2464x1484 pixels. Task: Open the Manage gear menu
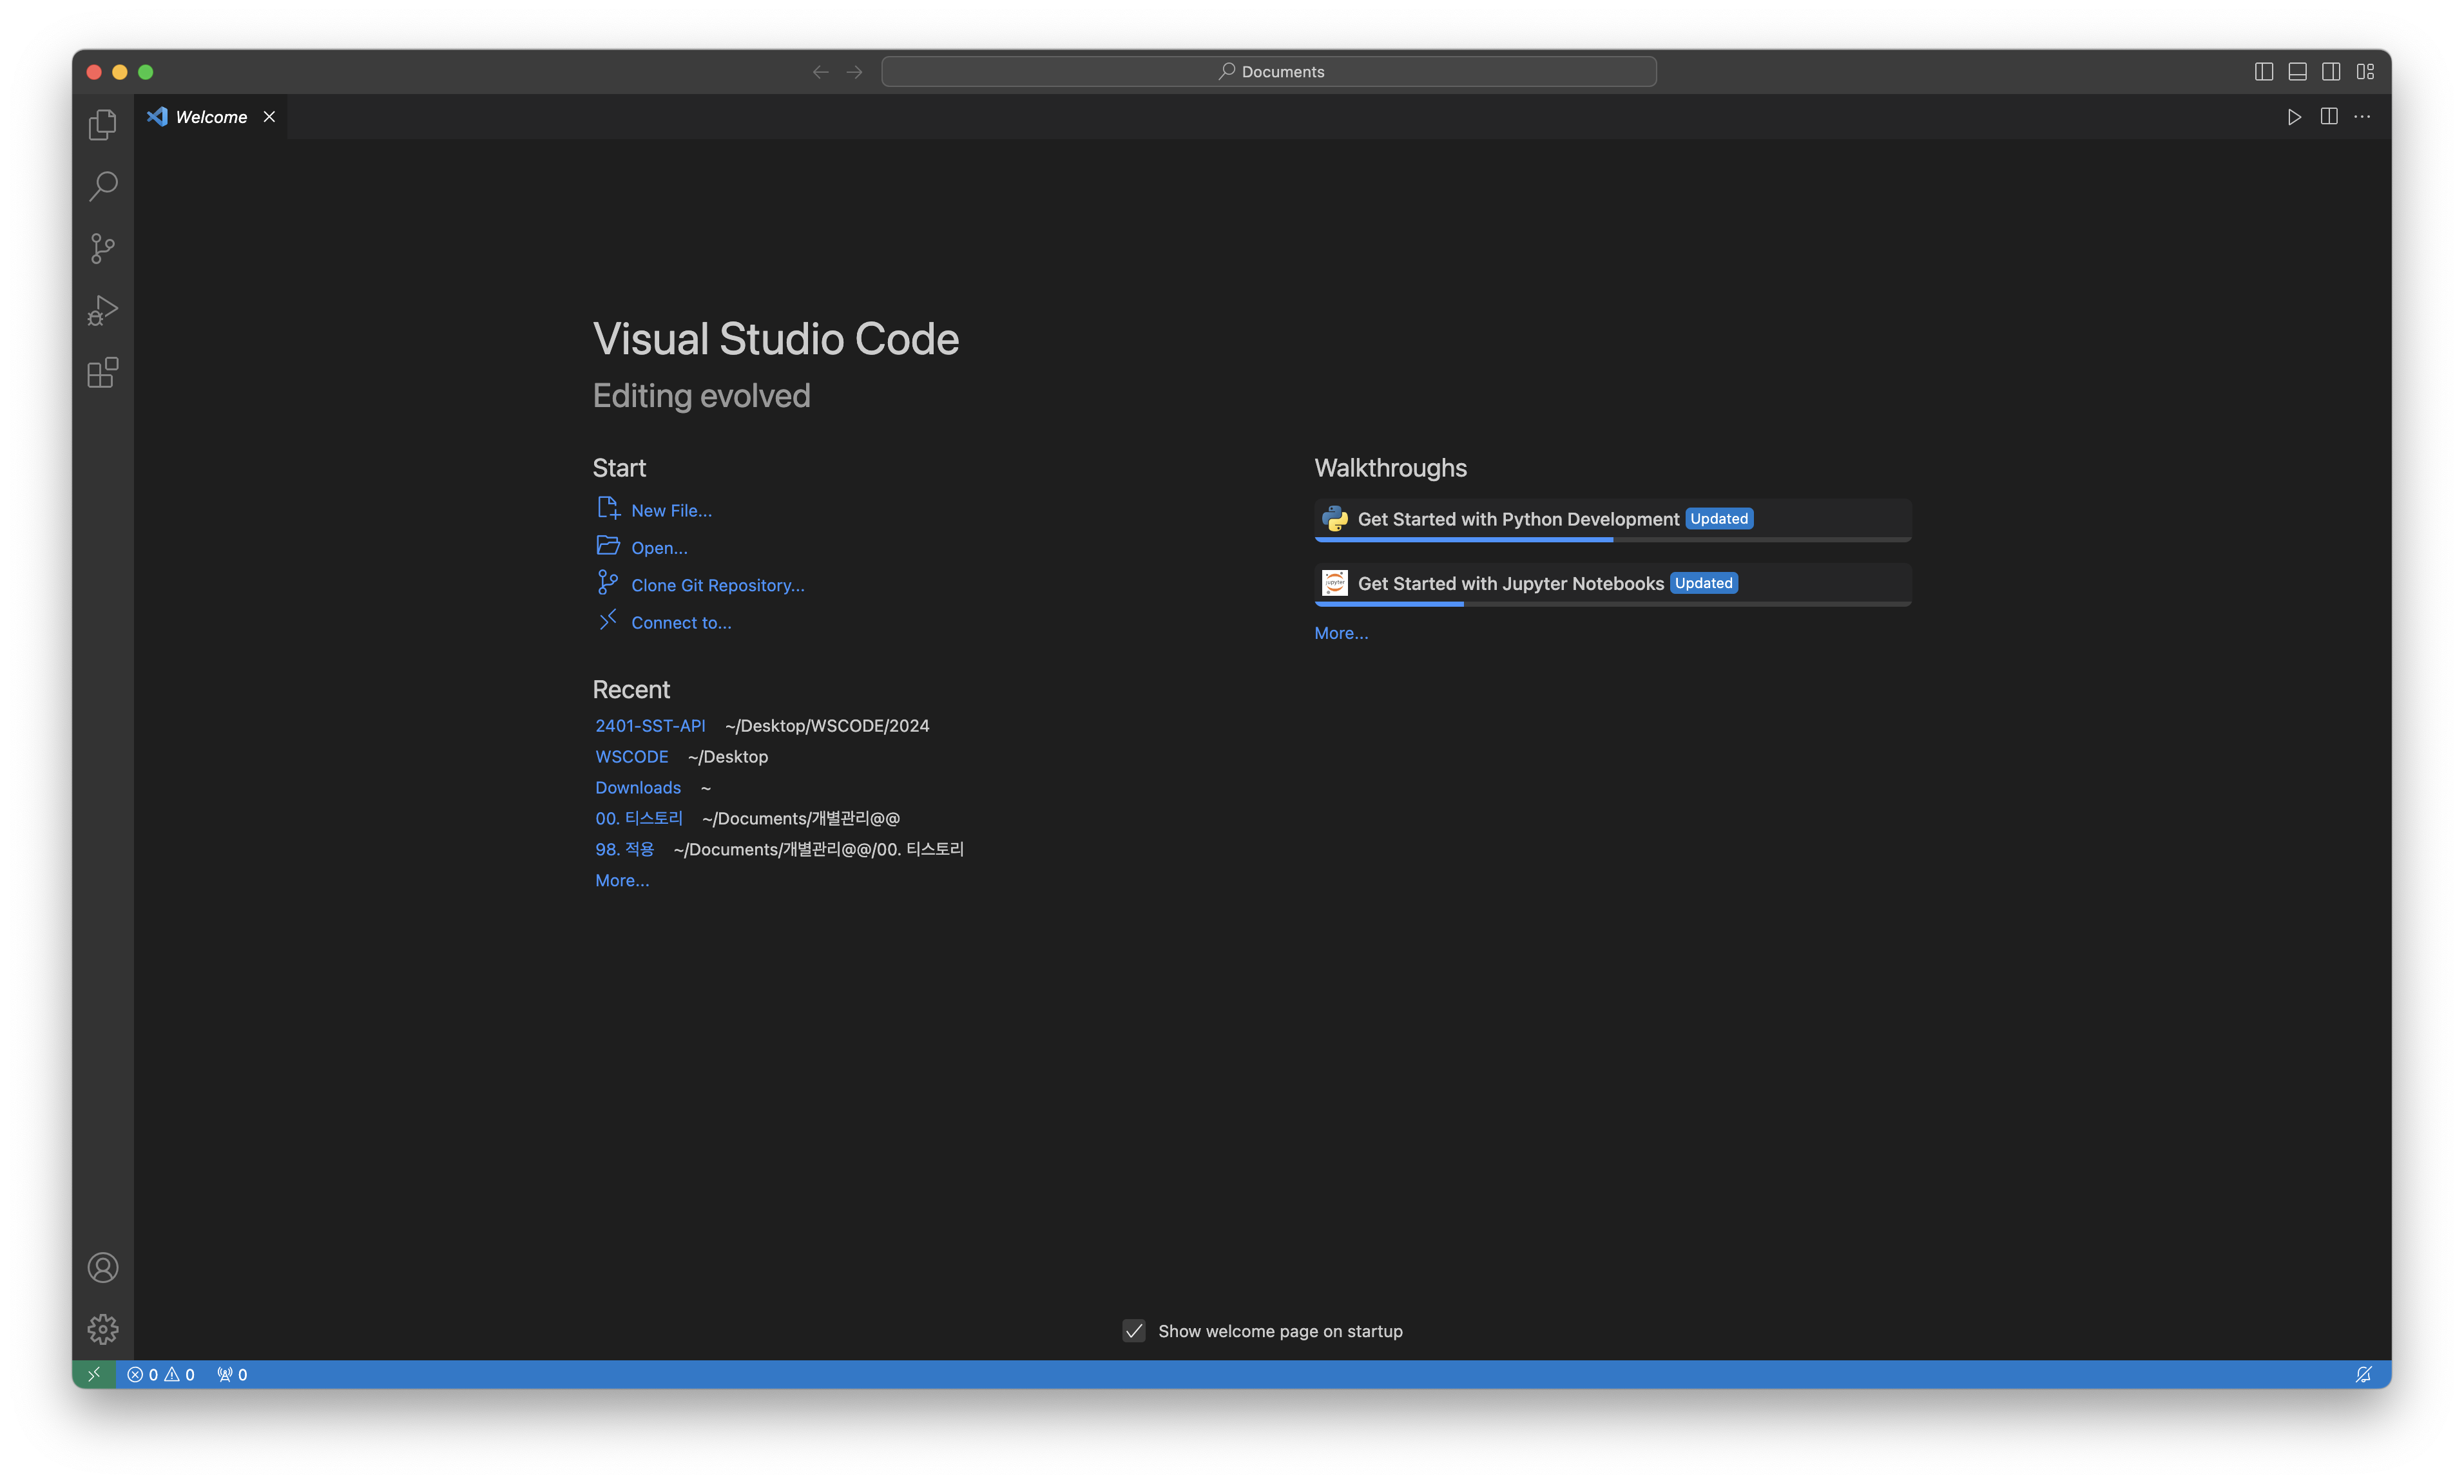click(x=102, y=1329)
